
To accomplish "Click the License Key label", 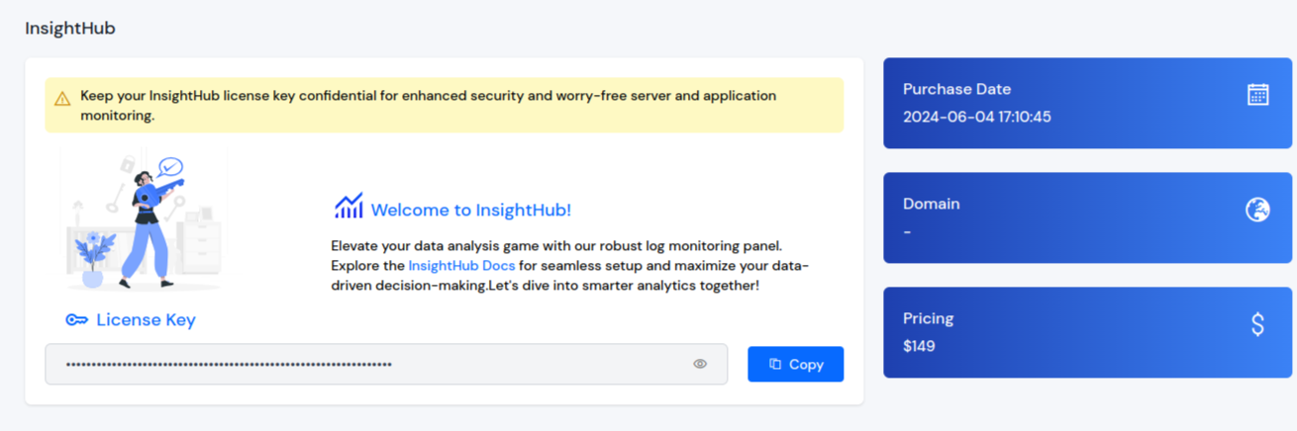I will click(x=146, y=319).
